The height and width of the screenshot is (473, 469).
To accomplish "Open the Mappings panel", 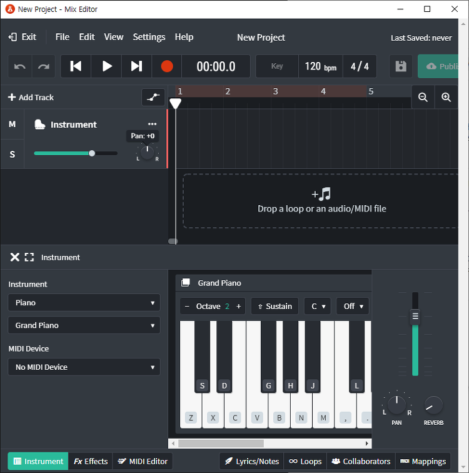I will click(x=423, y=461).
